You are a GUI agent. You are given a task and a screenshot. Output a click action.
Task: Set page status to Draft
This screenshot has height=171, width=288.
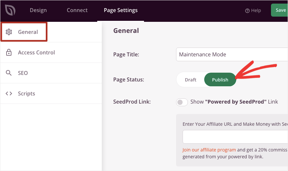click(190, 80)
